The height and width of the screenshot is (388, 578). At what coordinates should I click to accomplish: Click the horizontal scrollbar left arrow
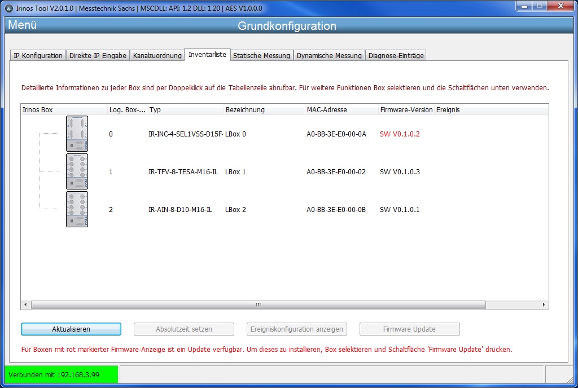pos(25,305)
